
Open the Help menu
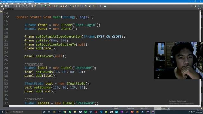47,3
